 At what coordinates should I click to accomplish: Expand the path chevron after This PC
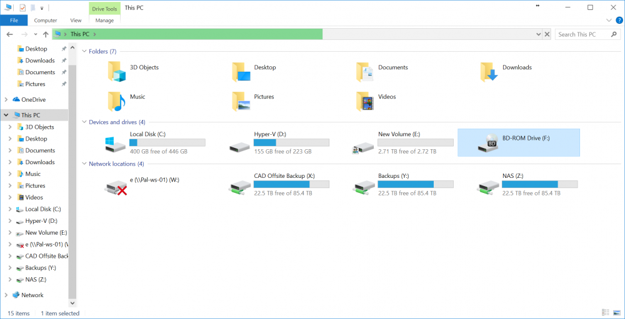click(95, 35)
